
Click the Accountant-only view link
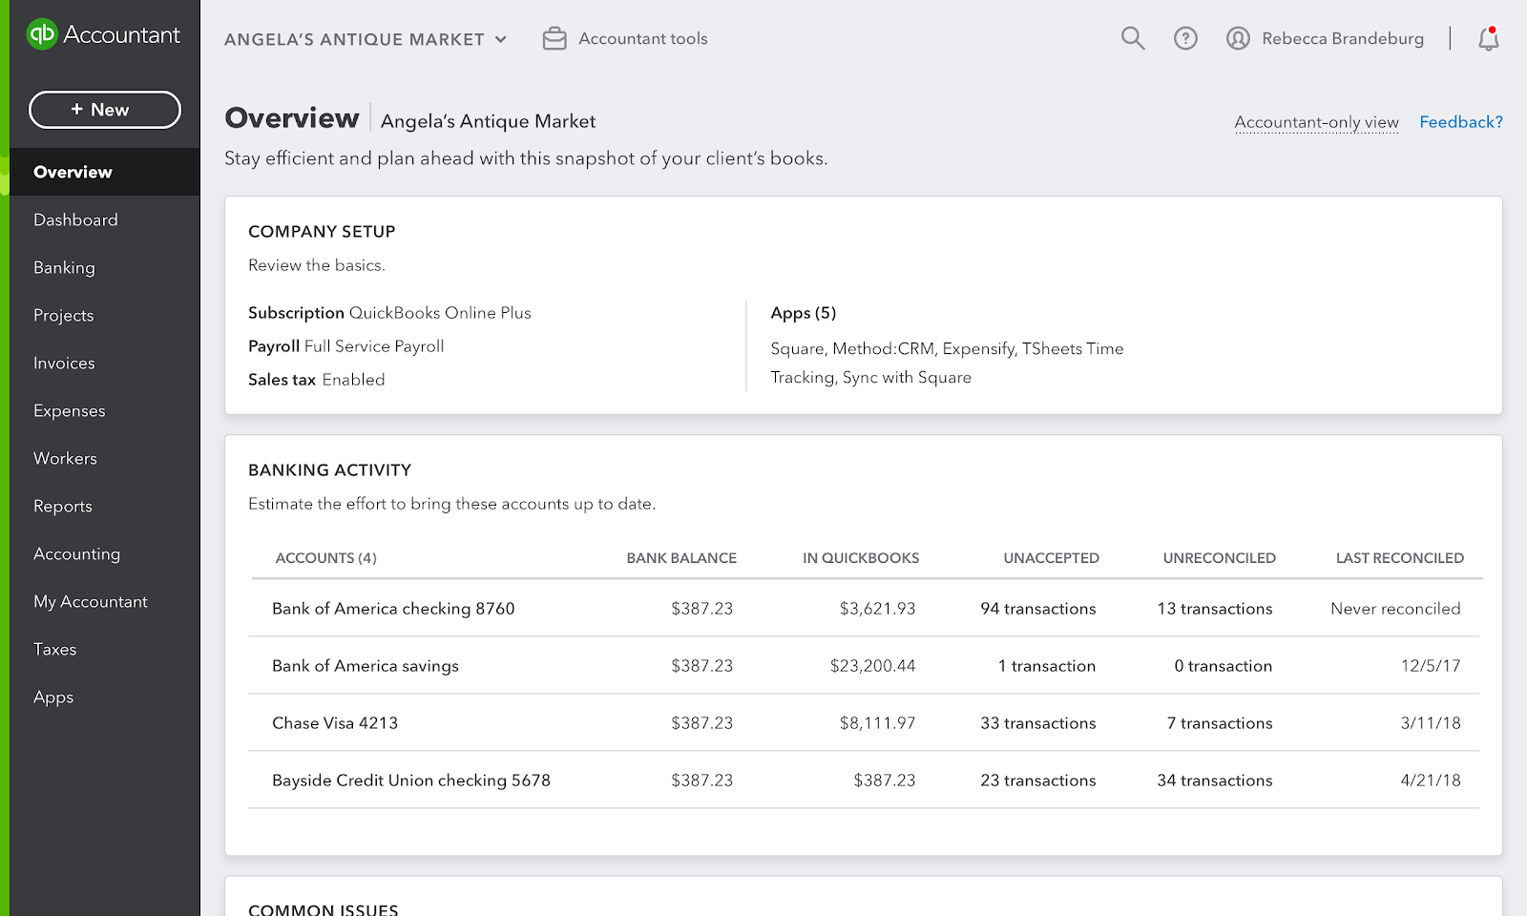1316,122
